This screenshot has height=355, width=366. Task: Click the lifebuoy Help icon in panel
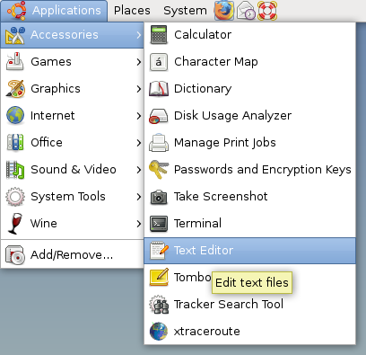267,11
